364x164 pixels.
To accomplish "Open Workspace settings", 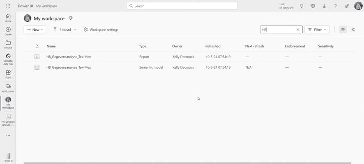I will click(101, 29).
